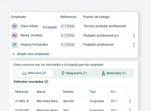The height and width of the screenshot is (111, 151).
Task: Click the Estos recursos son los vinculados text
Action: click(x=59, y=65)
